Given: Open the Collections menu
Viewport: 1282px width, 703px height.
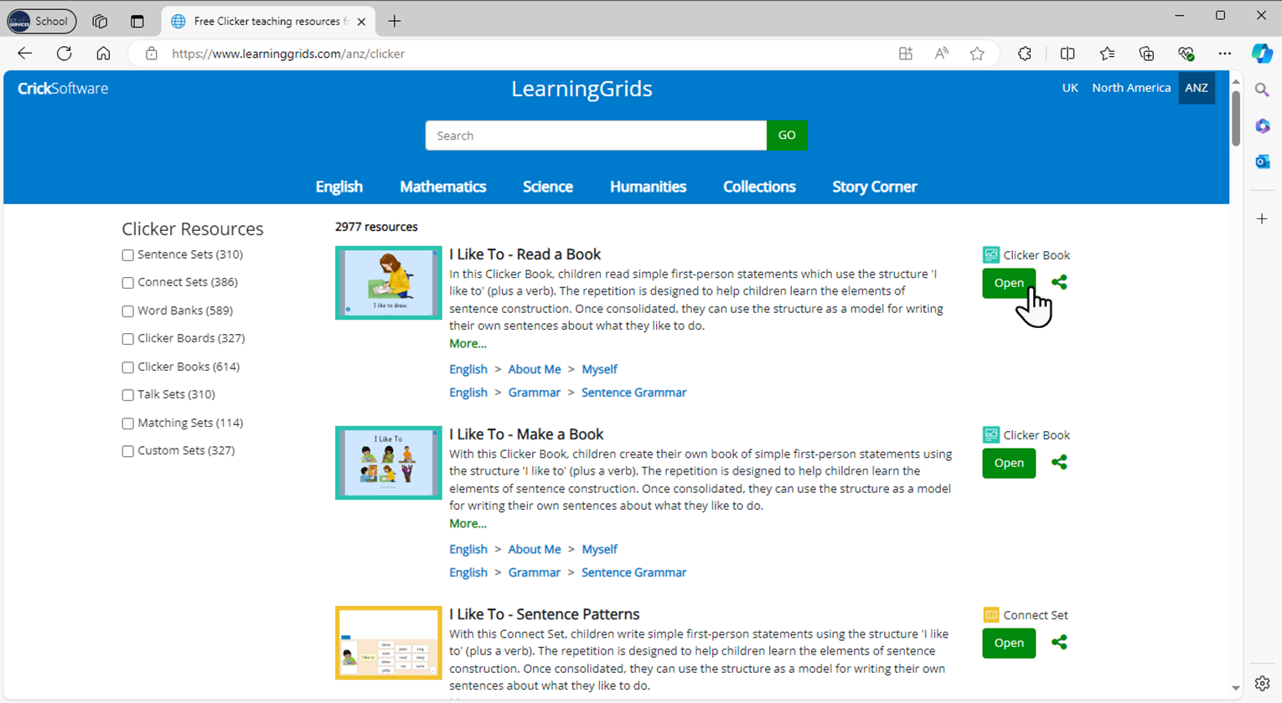Looking at the screenshot, I should [760, 187].
